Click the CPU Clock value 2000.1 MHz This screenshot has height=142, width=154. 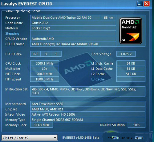click(45, 63)
